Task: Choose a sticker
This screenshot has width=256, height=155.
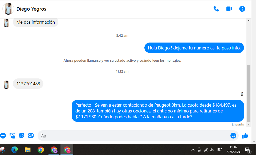Action: pos(22,136)
